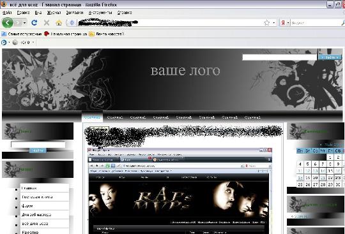Click the Yandex search engine icon
Screen dimensions: 345x234
tap(283, 23)
